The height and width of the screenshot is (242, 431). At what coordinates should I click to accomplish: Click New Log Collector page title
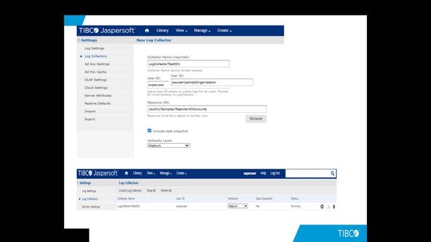(x=154, y=40)
